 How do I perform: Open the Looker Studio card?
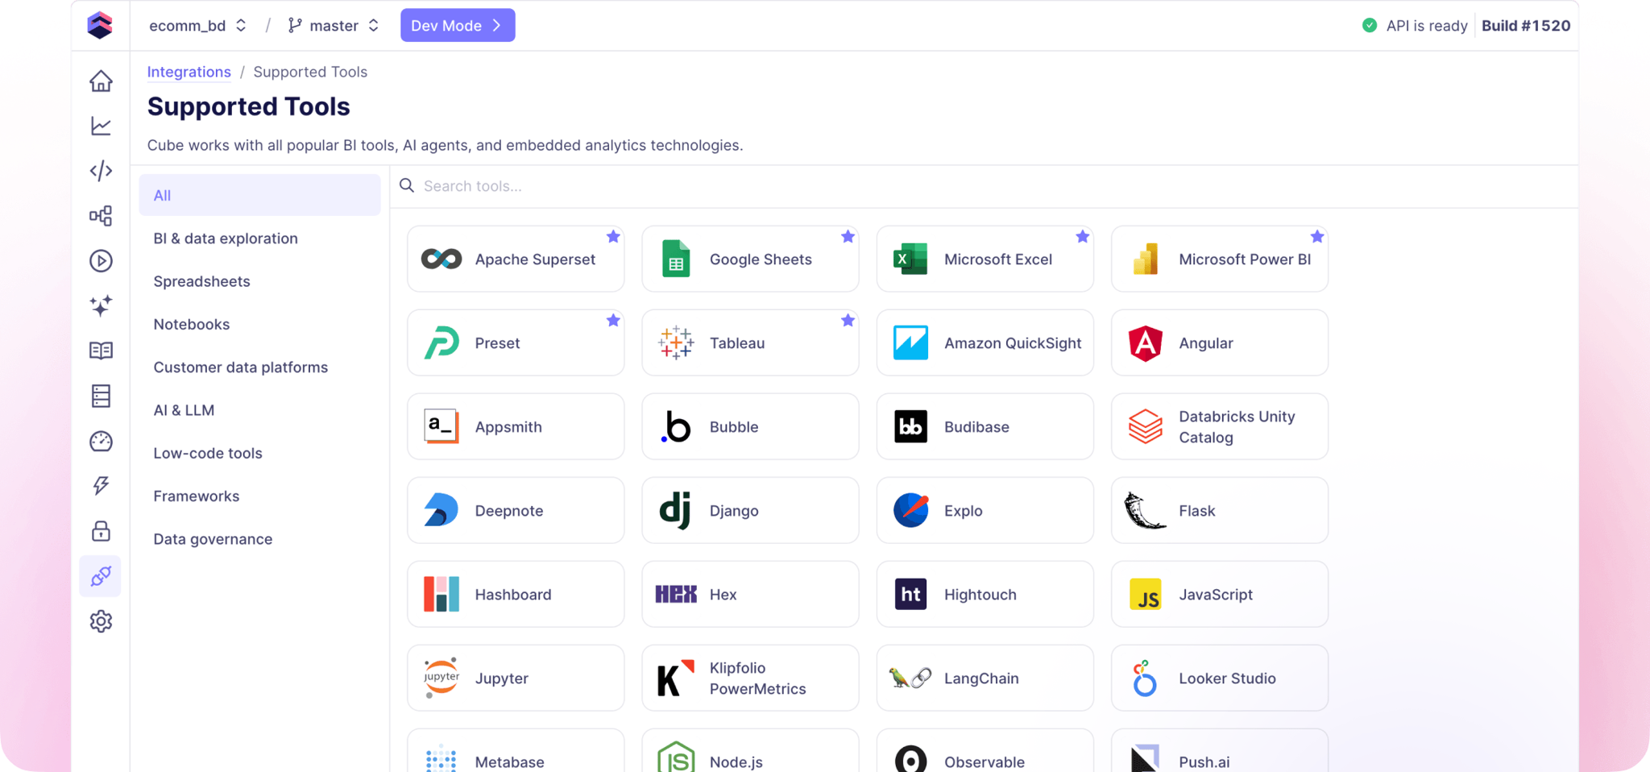[x=1219, y=678]
